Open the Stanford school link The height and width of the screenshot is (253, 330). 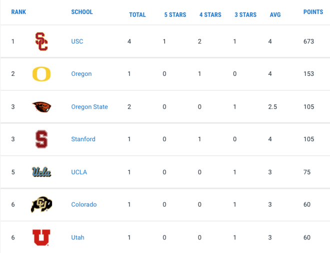[x=83, y=139]
